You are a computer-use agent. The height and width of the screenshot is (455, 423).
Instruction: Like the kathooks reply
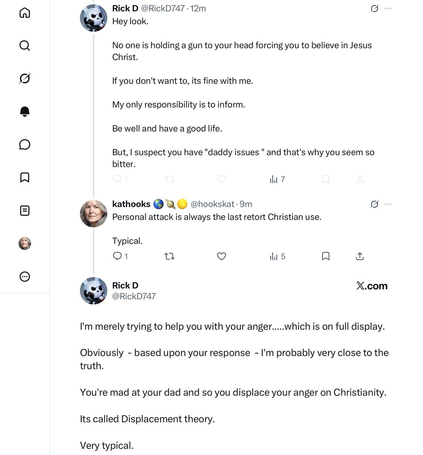tap(222, 256)
